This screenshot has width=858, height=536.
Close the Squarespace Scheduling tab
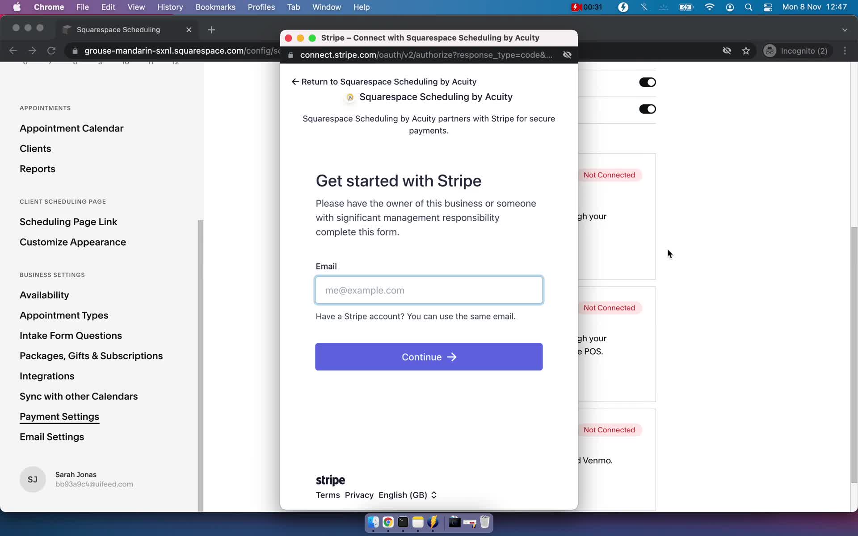[x=189, y=29]
